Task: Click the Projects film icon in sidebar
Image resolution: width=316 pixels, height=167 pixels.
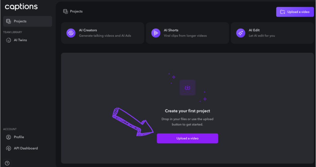Action: (x=8, y=21)
